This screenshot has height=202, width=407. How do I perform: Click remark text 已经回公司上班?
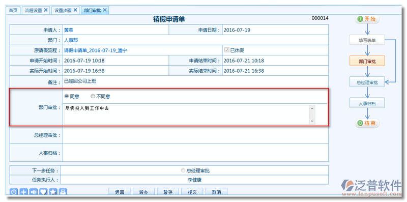pyautogui.click(x=80, y=81)
